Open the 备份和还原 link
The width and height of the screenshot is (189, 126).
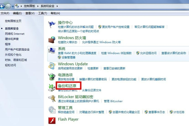pos(69,86)
